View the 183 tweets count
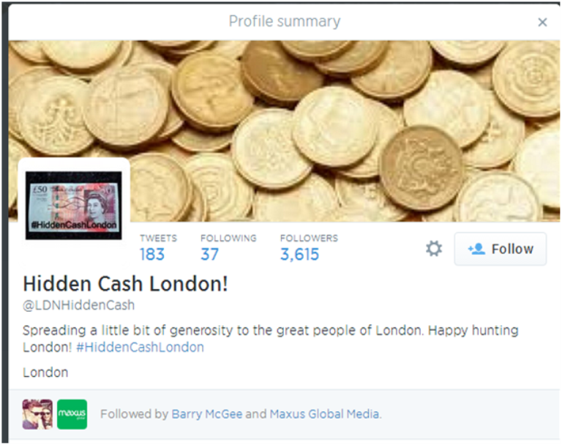 152,254
